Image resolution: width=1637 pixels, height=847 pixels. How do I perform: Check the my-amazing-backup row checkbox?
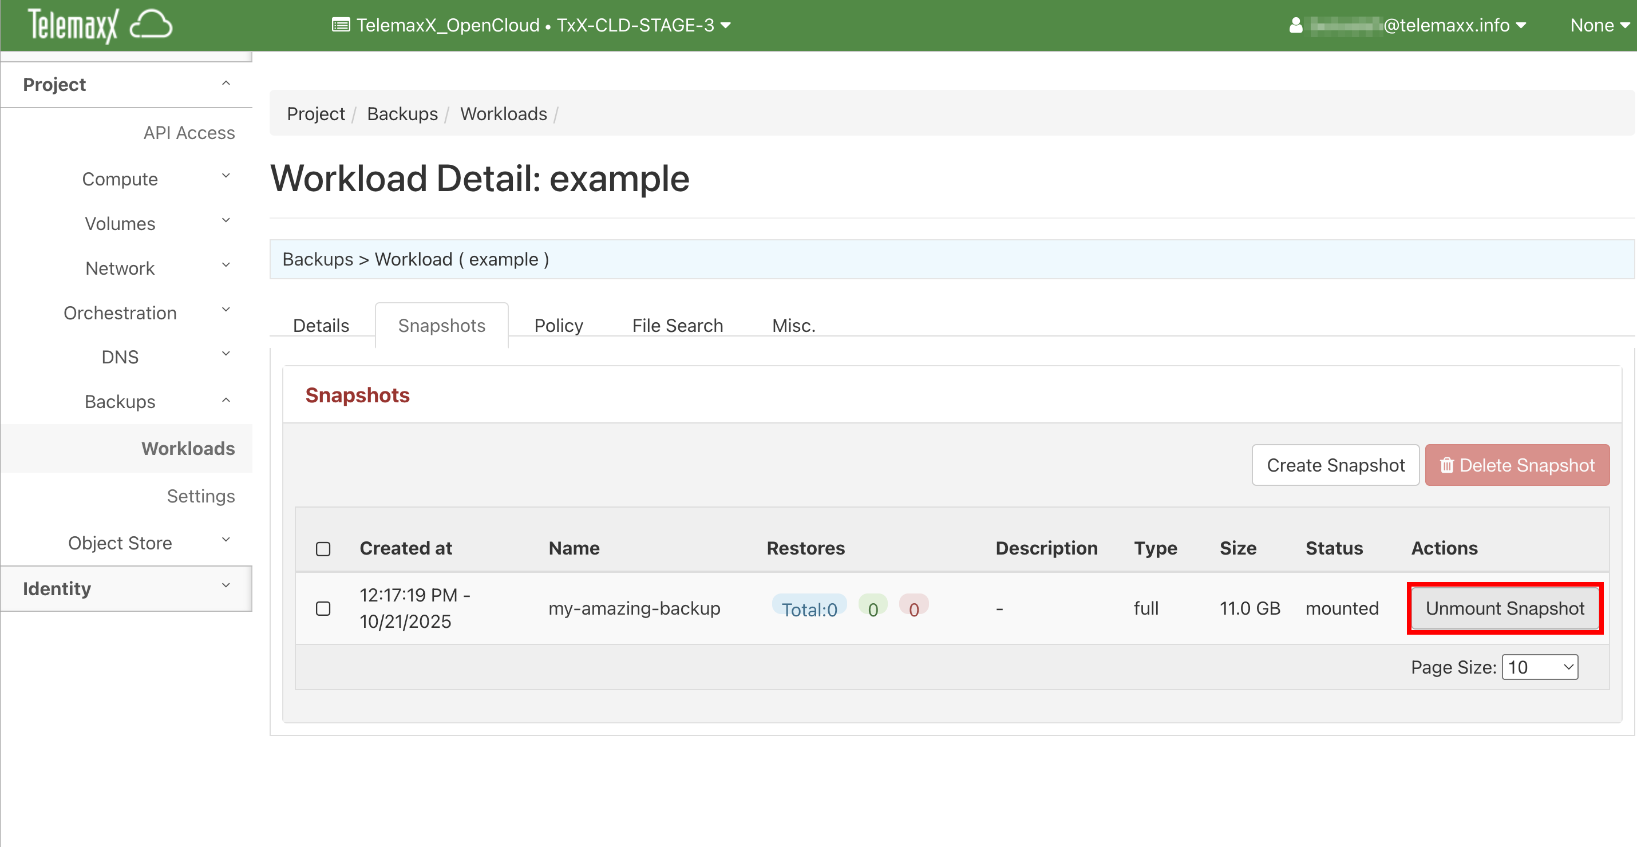point(323,608)
